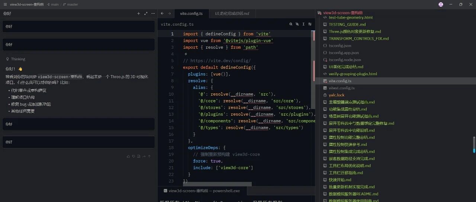Copy the assistant reply

139,156
